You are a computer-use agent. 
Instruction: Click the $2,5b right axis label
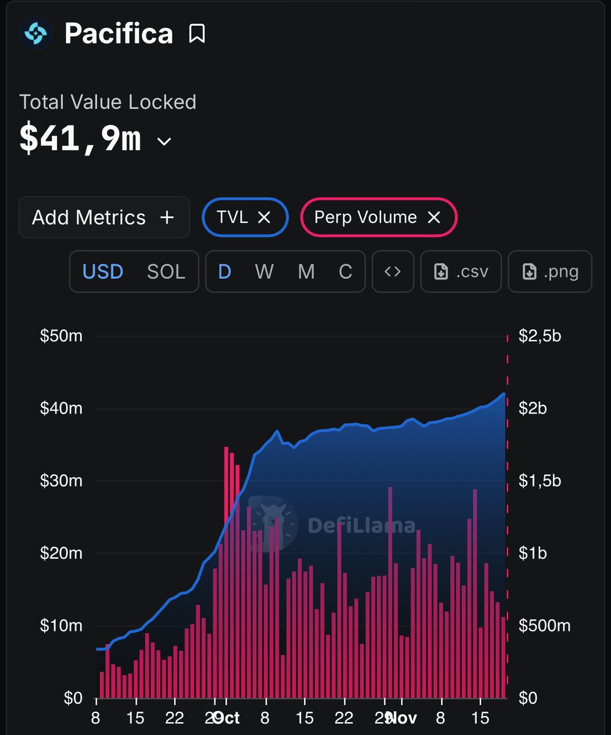pos(540,336)
